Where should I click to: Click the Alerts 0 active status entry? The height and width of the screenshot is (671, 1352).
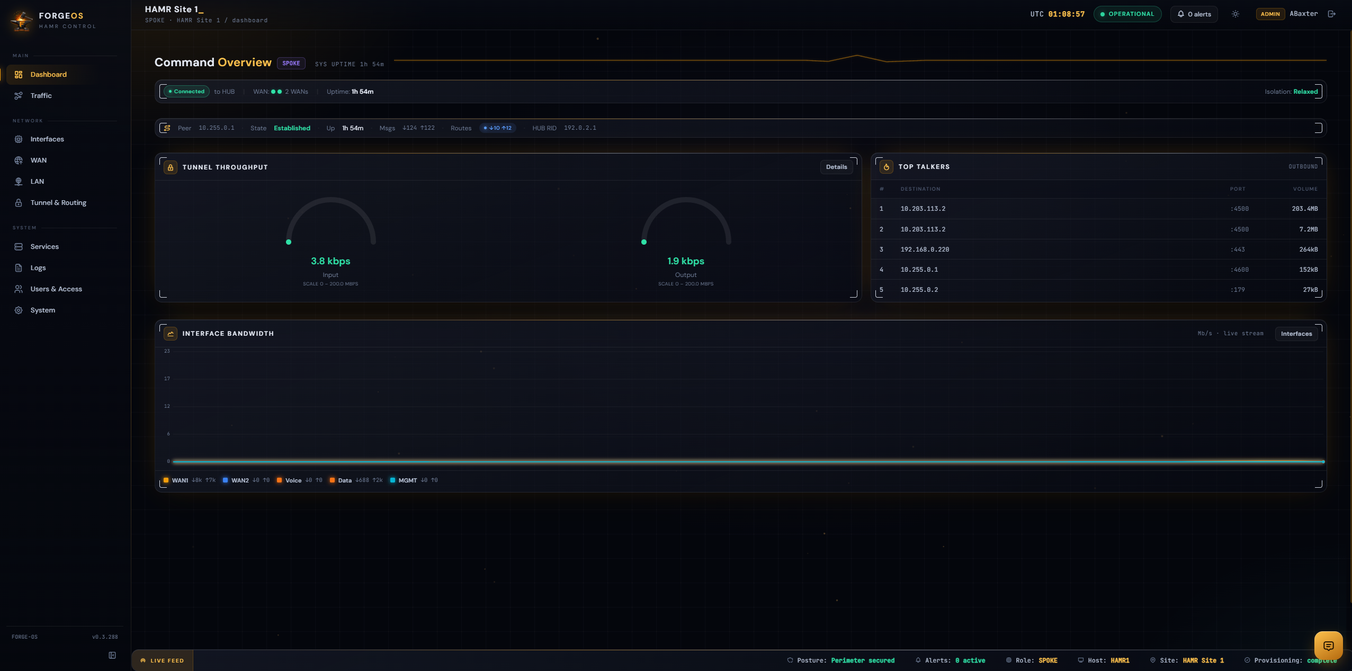tap(951, 661)
